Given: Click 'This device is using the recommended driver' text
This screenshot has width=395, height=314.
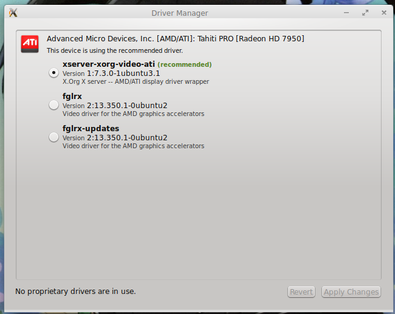Looking at the screenshot, I should (115, 50).
